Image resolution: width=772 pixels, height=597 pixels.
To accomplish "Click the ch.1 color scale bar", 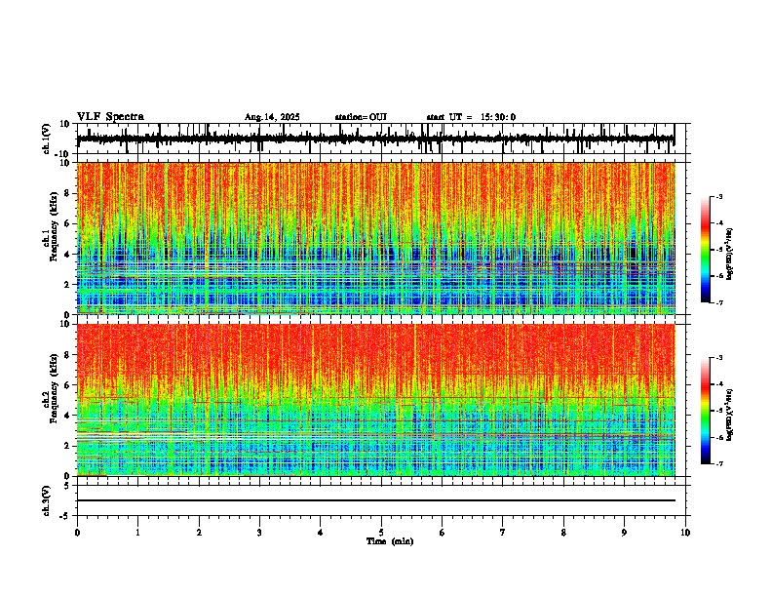I will point(706,250).
